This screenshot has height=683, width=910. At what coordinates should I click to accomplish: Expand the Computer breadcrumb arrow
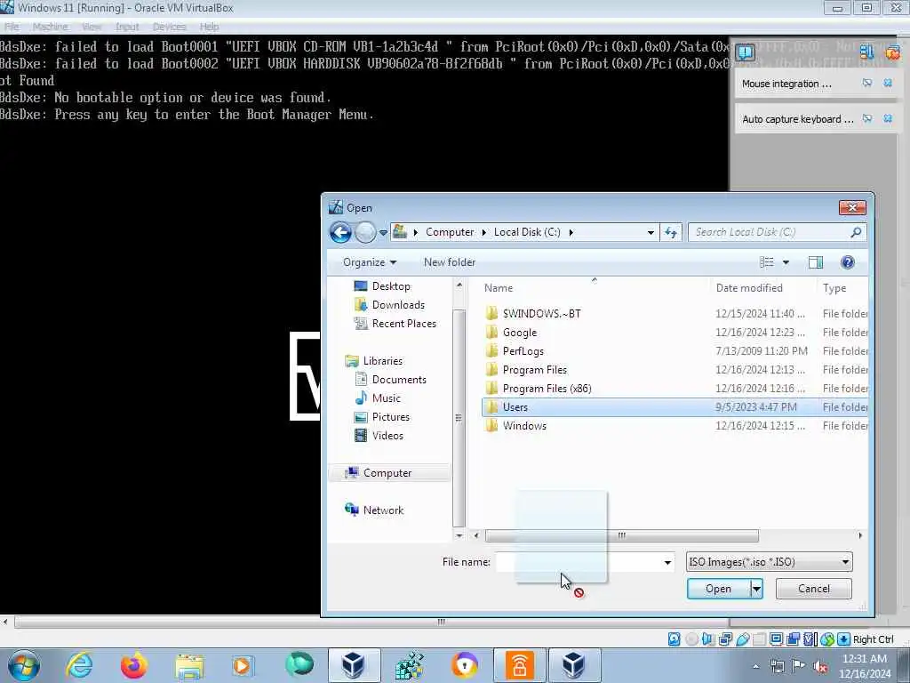tap(484, 232)
